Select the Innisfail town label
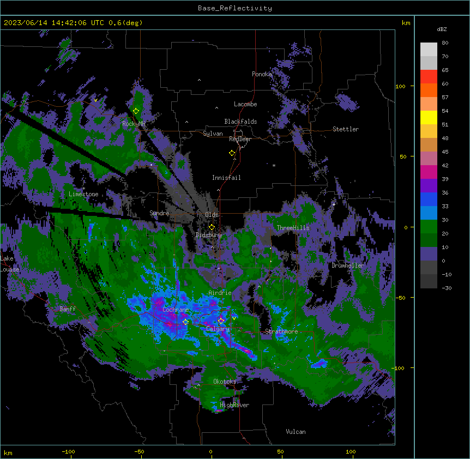 (226, 178)
